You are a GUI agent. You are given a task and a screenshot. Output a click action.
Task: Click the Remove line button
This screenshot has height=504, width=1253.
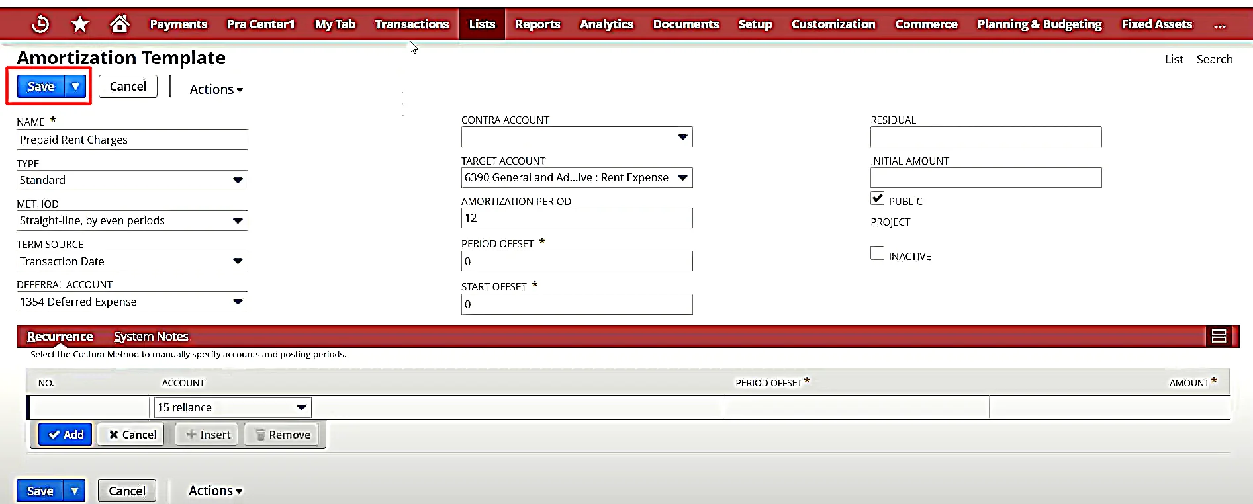283,435
